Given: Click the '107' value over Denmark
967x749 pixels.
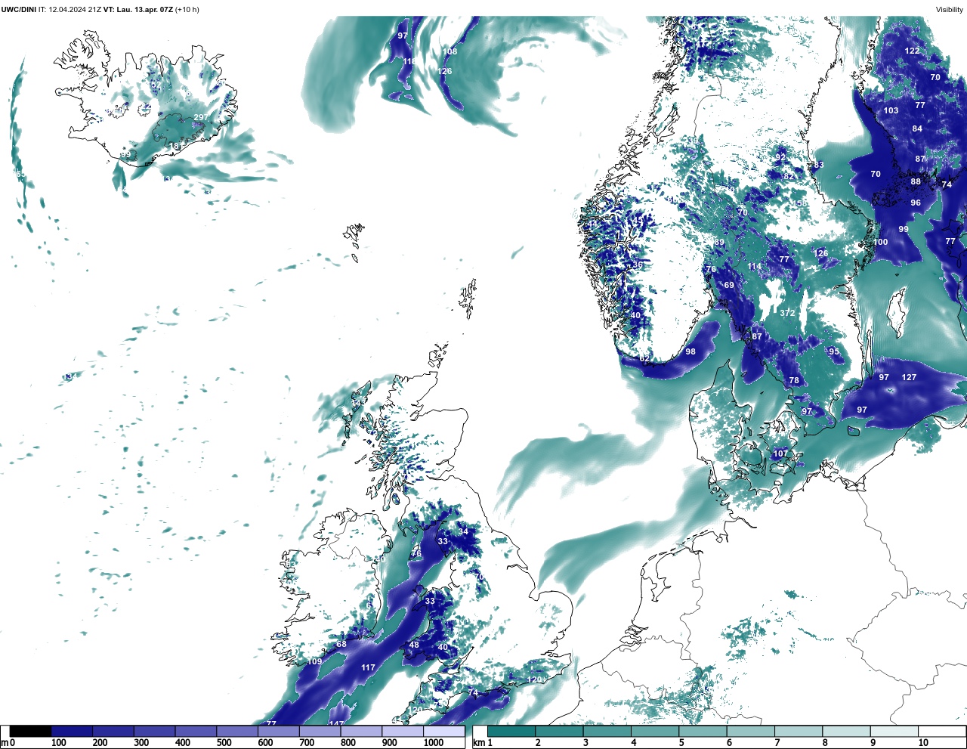Looking at the screenshot, I should coord(780,453).
